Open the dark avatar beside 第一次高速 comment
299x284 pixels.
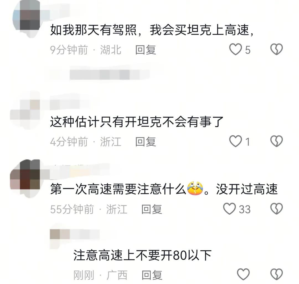pos(25,178)
